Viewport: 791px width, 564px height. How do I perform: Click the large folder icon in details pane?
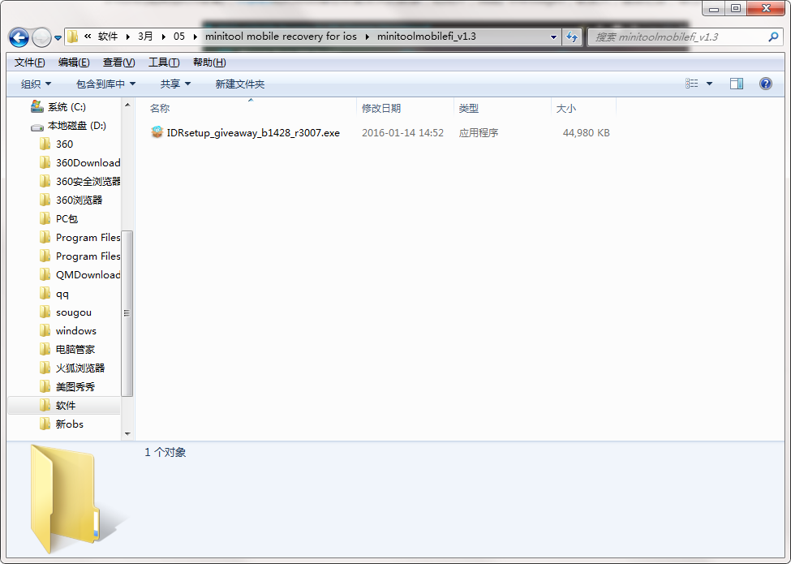66,498
